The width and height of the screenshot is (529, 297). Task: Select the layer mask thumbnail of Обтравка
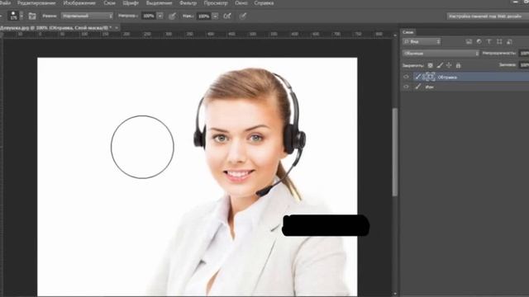tap(431, 77)
